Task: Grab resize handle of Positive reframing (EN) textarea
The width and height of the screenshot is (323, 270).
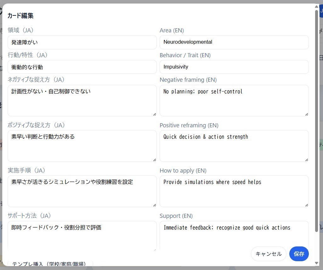Action: click(307, 160)
